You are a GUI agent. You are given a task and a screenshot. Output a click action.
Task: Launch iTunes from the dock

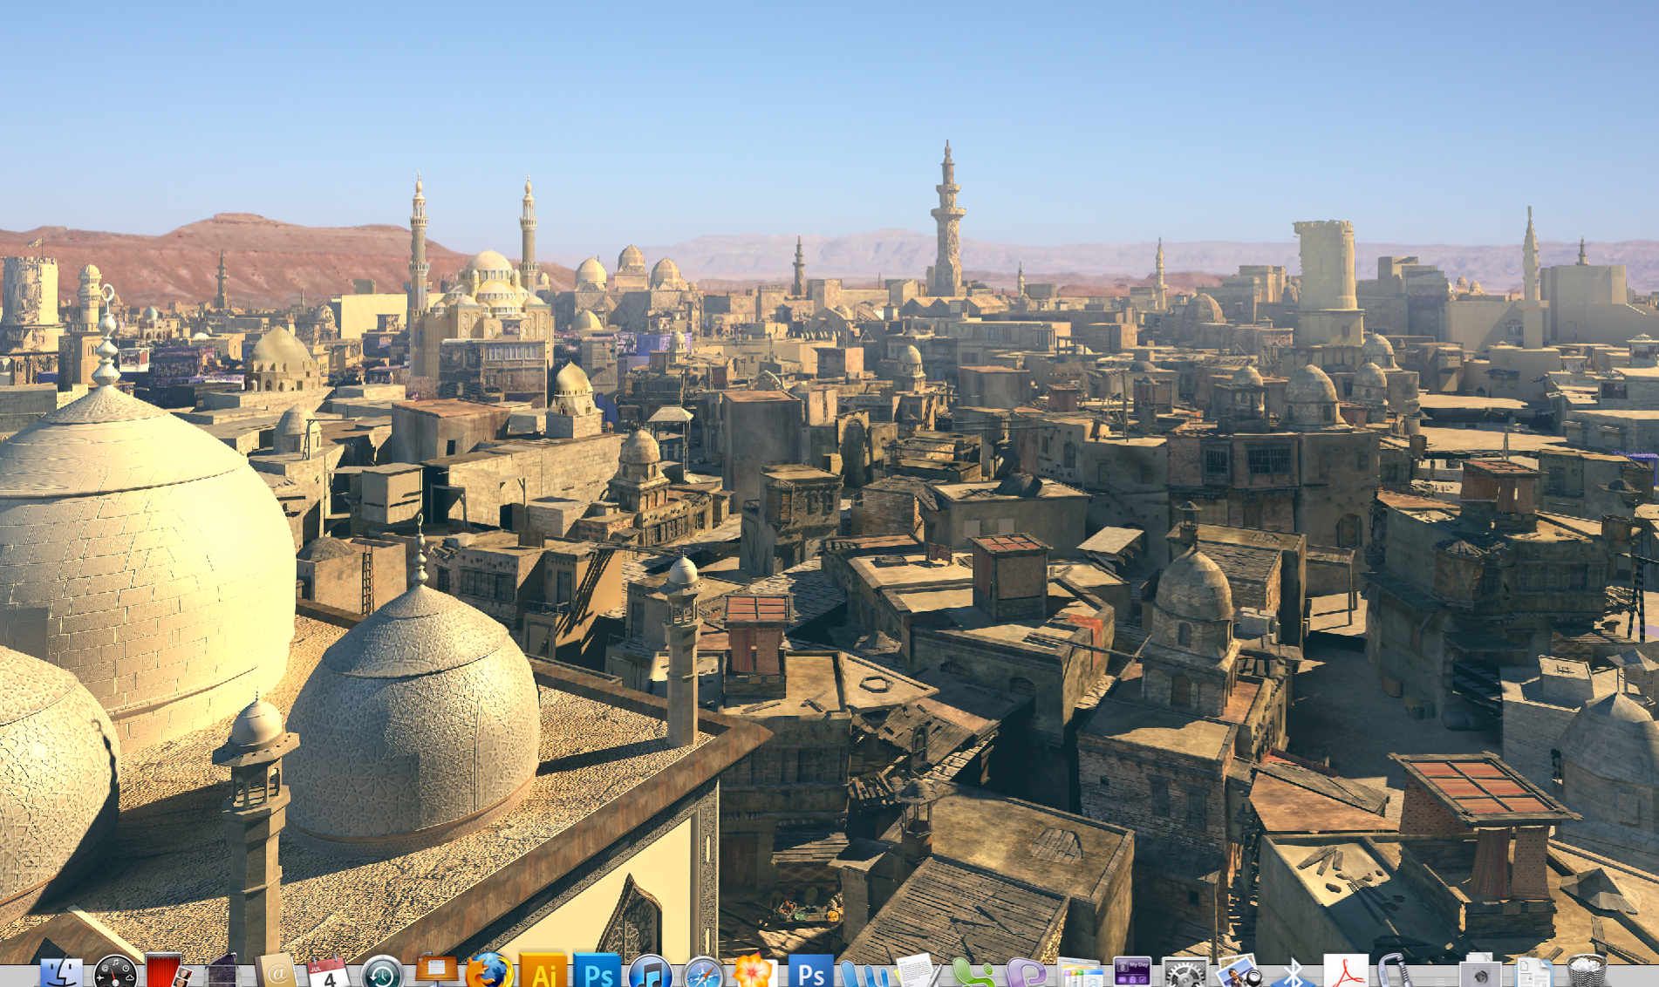[650, 972]
